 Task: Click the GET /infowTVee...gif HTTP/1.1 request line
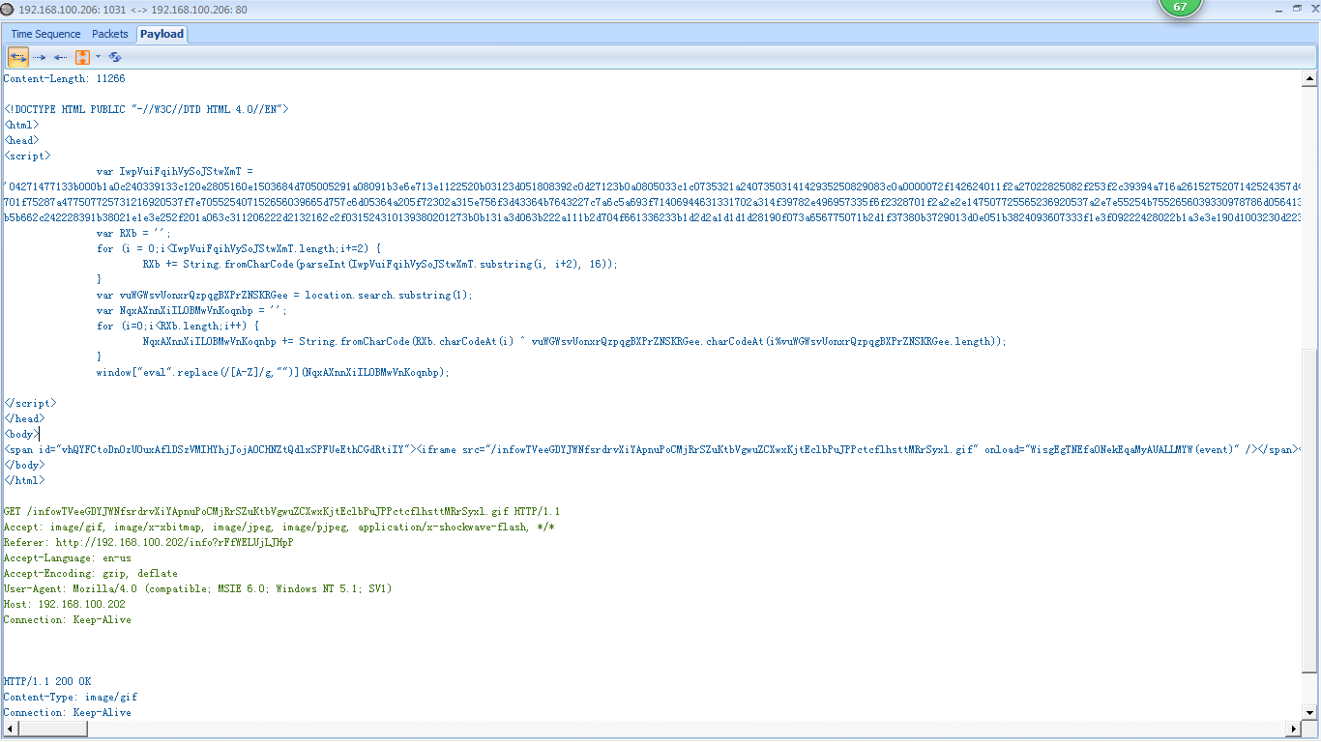coord(281,511)
